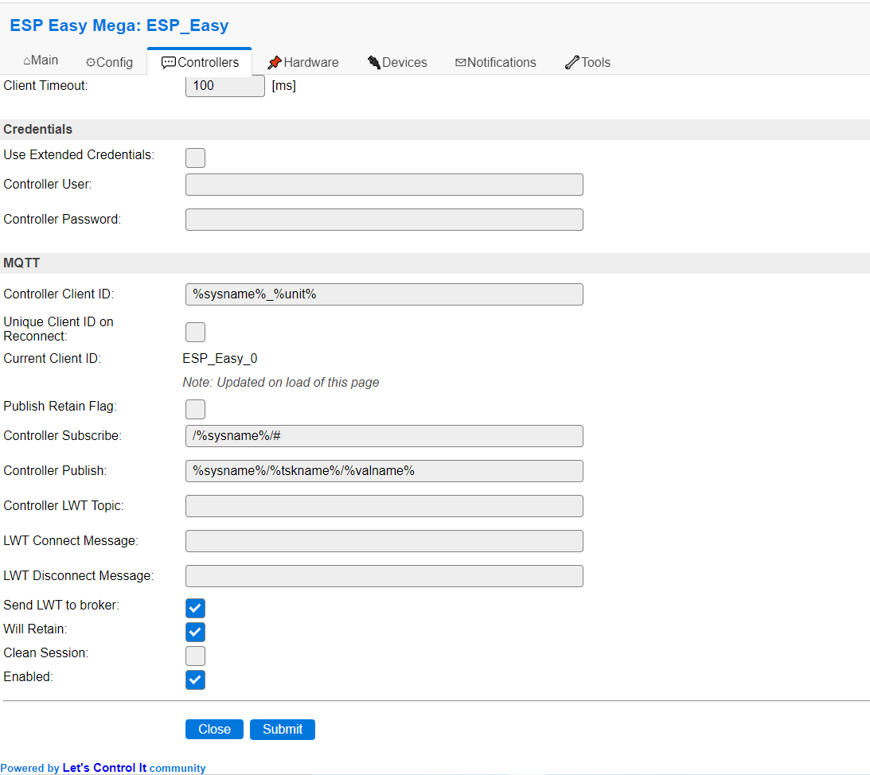This screenshot has width=870, height=775.
Task: Click the Submit button
Action: [283, 730]
